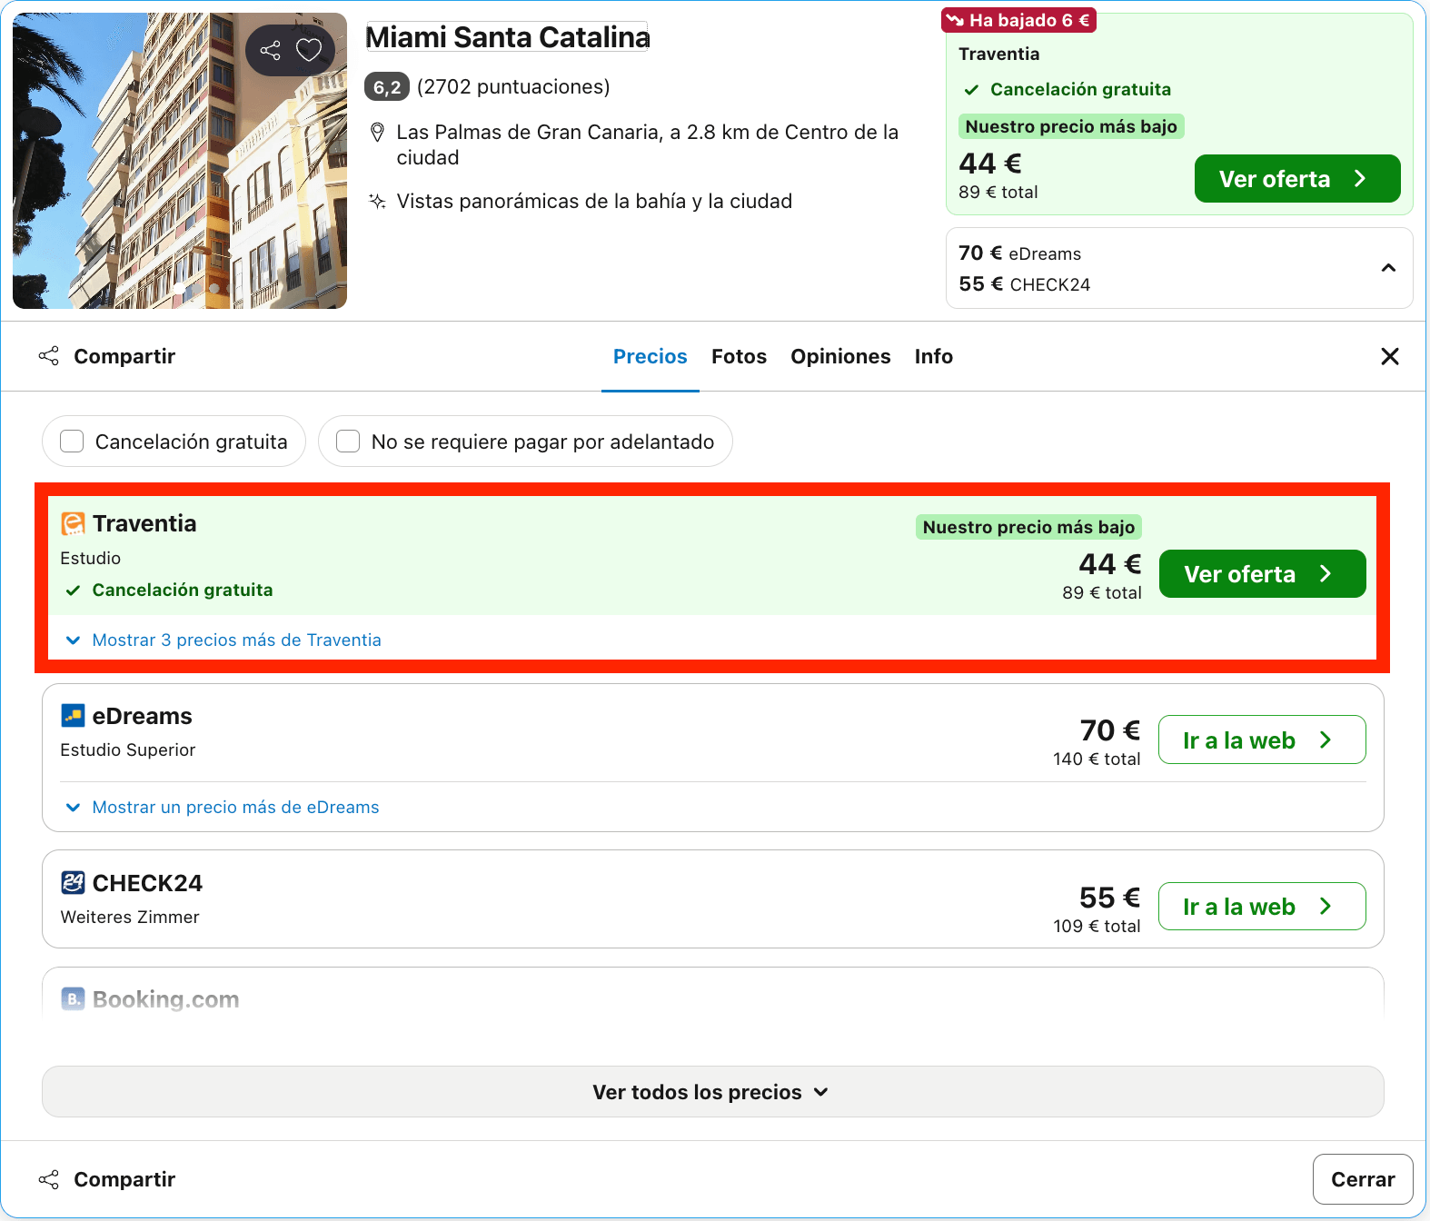Expand Ver todos los precios
This screenshot has width=1430, height=1221.
pyautogui.click(x=712, y=1092)
